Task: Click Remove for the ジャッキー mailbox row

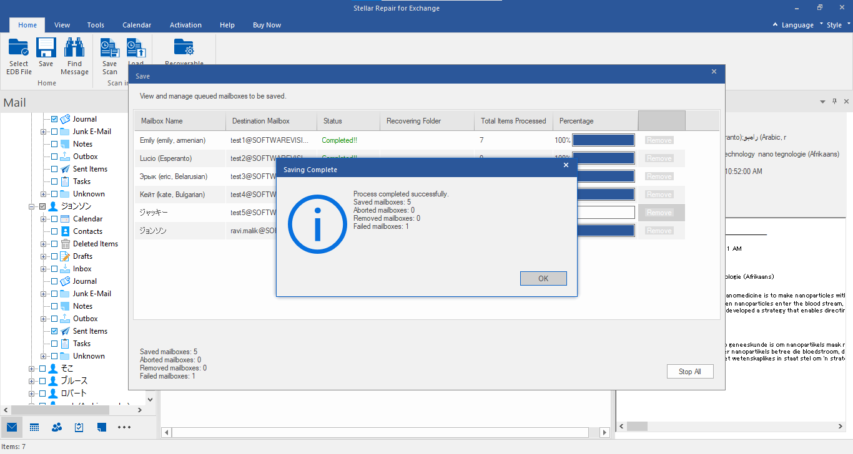Action: 659,213
